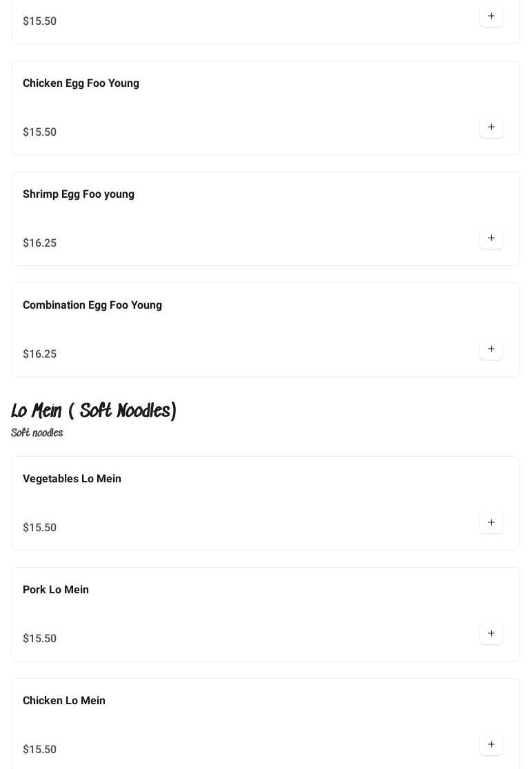Click the Pork Lo Mein $15.50 price

(40, 639)
